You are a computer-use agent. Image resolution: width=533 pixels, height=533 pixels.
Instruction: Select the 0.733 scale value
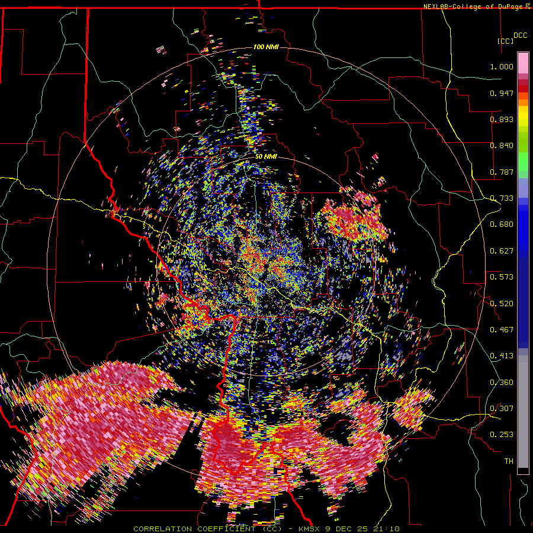pyautogui.click(x=502, y=198)
